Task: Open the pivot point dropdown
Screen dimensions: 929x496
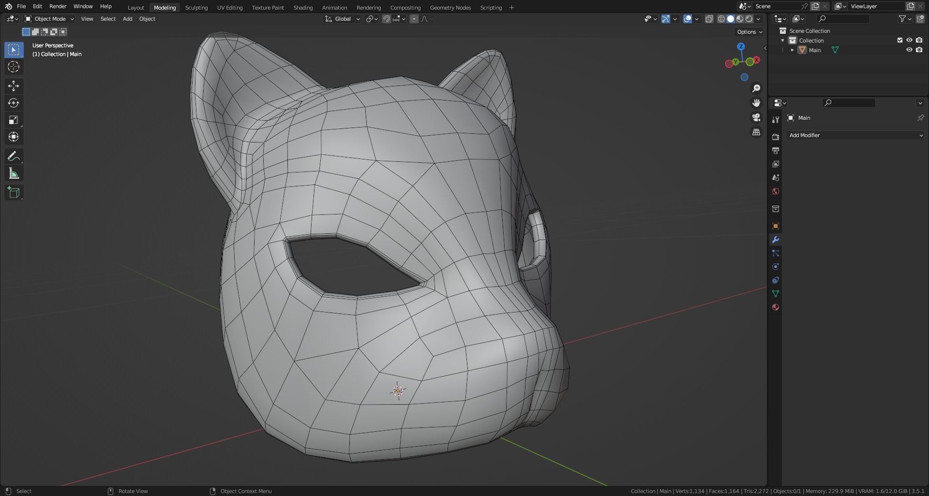Action: (x=372, y=19)
